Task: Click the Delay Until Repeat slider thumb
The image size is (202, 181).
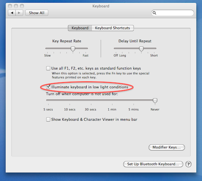Action: 141,49
